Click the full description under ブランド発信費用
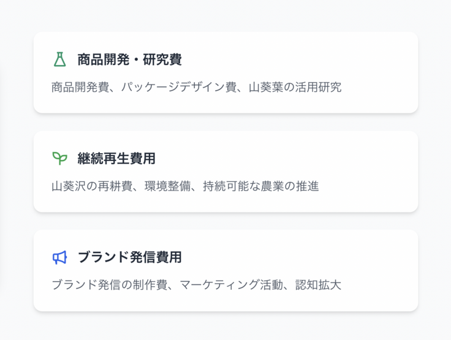451x340 pixels. point(196,285)
